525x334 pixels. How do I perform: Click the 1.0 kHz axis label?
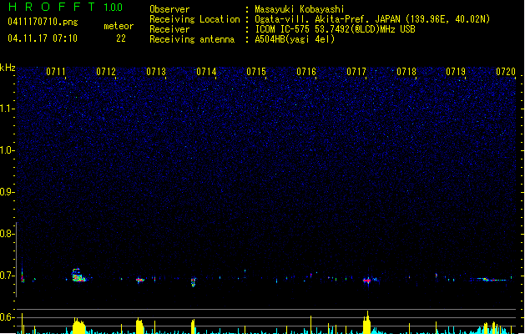tap(7, 150)
